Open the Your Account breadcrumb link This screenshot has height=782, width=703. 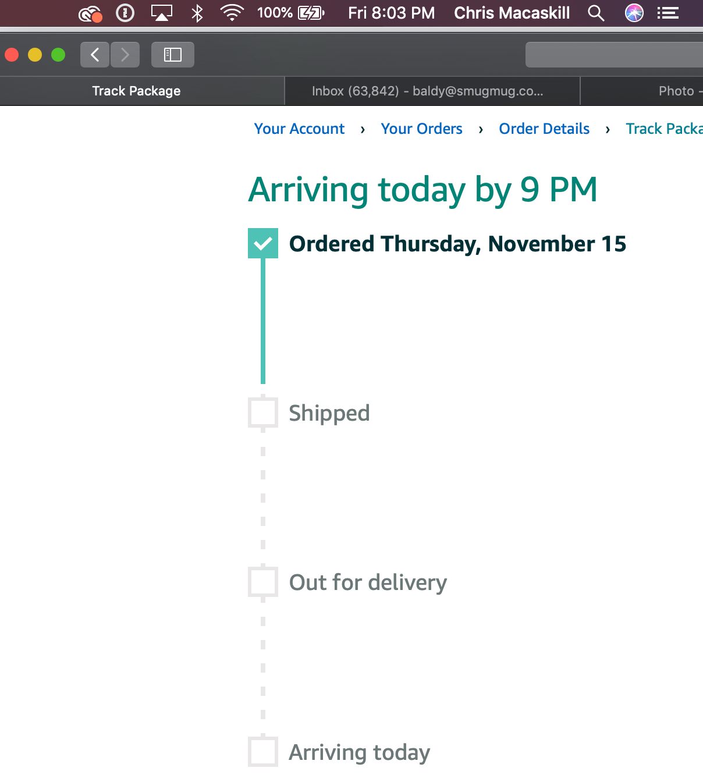pyautogui.click(x=299, y=129)
